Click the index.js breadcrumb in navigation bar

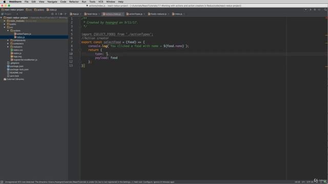[x=51, y=10]
